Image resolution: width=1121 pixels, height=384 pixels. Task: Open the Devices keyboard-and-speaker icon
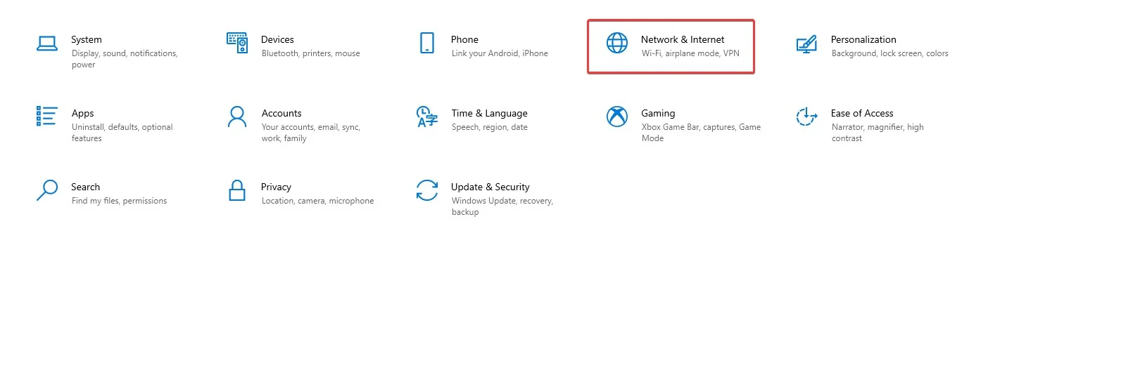tap(237, 43)
